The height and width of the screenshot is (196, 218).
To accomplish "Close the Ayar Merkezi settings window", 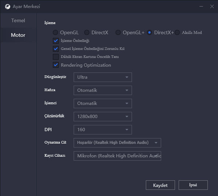I will click(212, 7).
